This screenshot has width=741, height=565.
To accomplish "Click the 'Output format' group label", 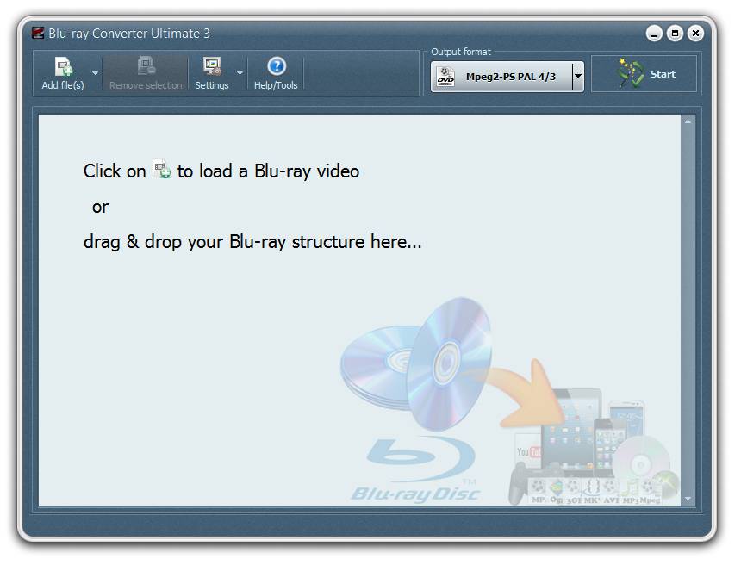I will [461, 52].
